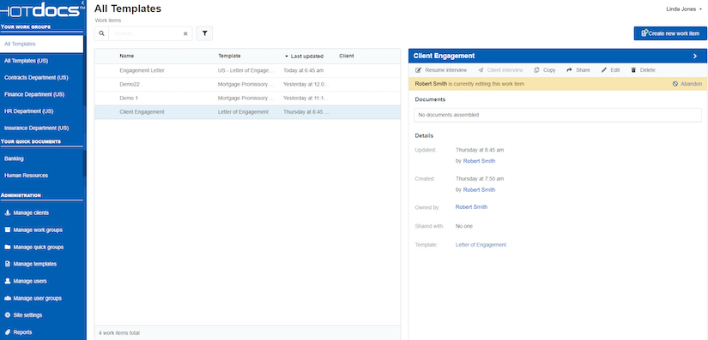Select the Client Engagement row name
708x340 pixels.
(142, 112)
